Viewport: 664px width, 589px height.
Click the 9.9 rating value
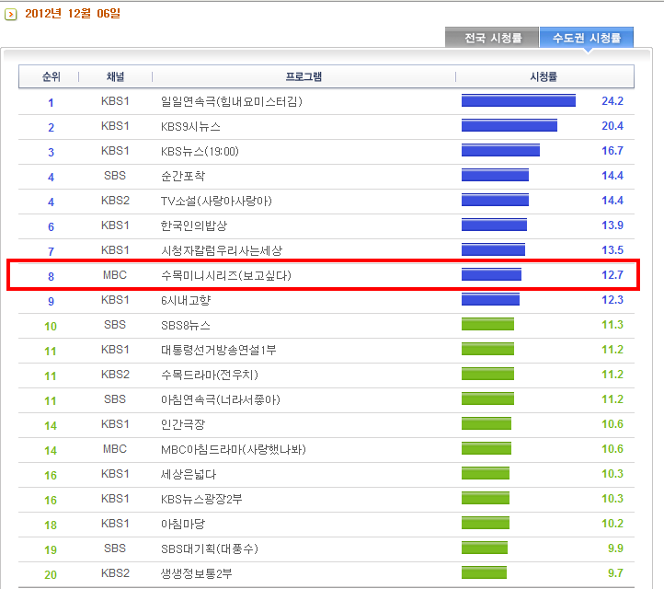(615, 548)
